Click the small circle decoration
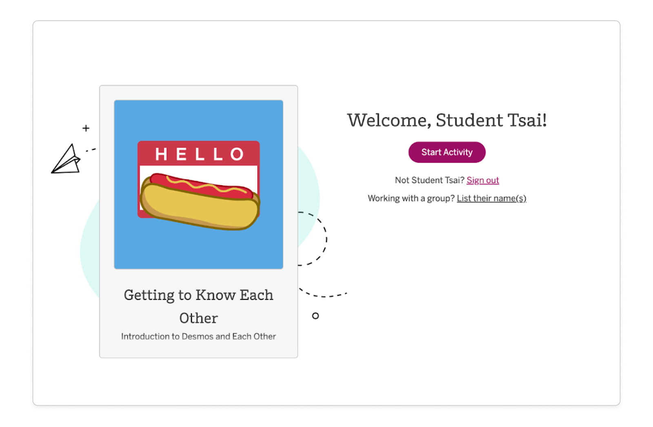The image size is (653, 427). [x=315, y=316]
